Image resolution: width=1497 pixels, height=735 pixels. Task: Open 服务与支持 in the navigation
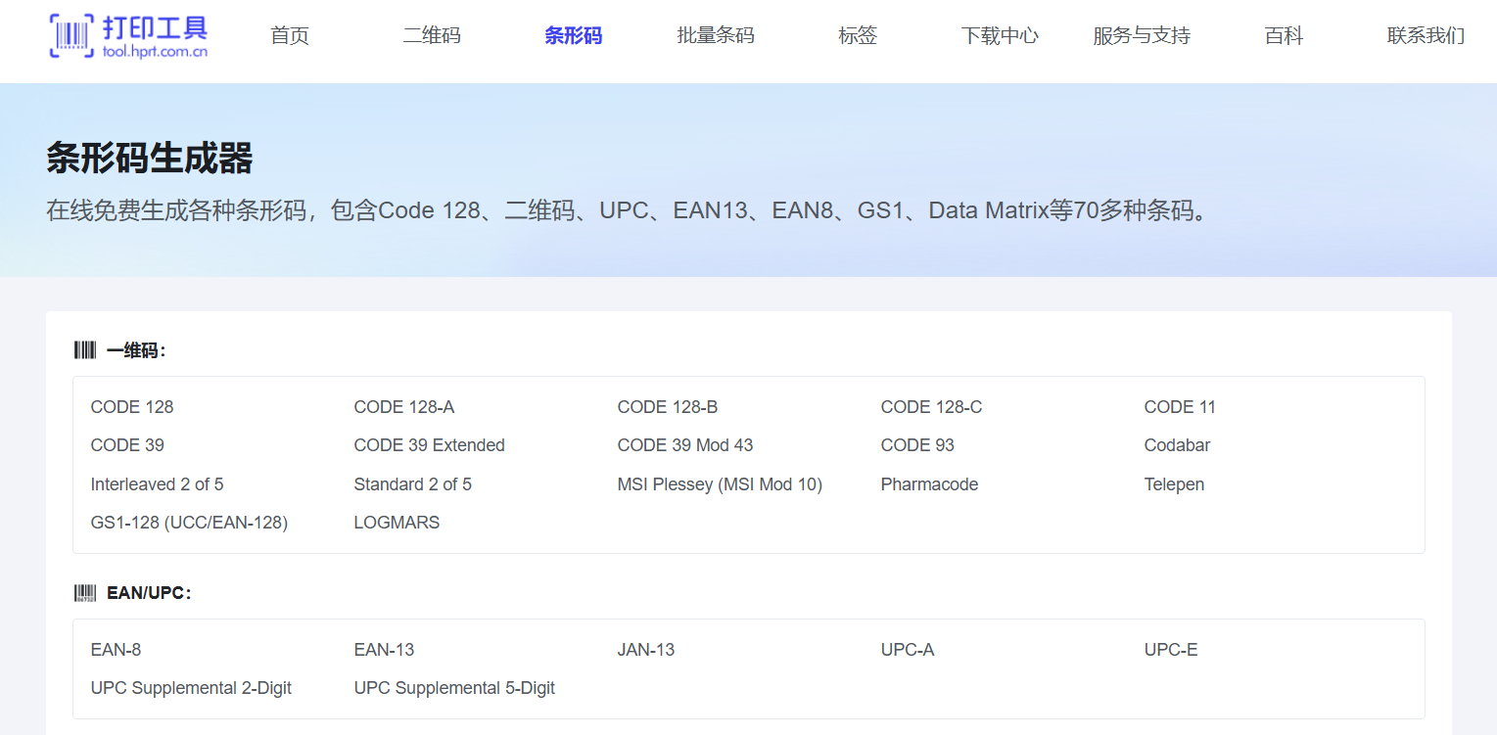click(1142, 36)
